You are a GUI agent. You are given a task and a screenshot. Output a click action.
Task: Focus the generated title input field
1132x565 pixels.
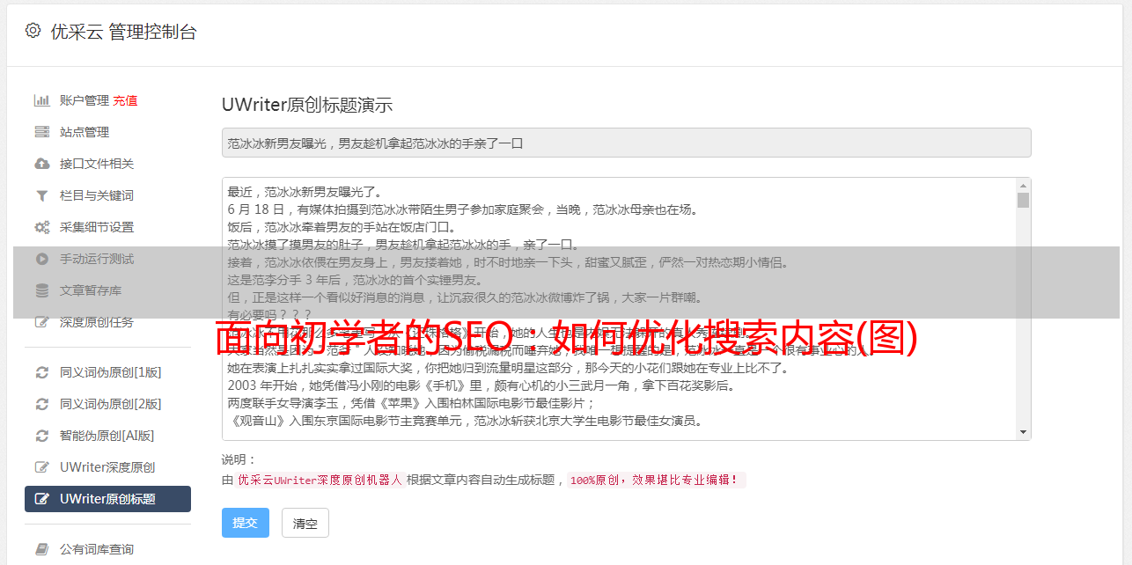(626, 143)
